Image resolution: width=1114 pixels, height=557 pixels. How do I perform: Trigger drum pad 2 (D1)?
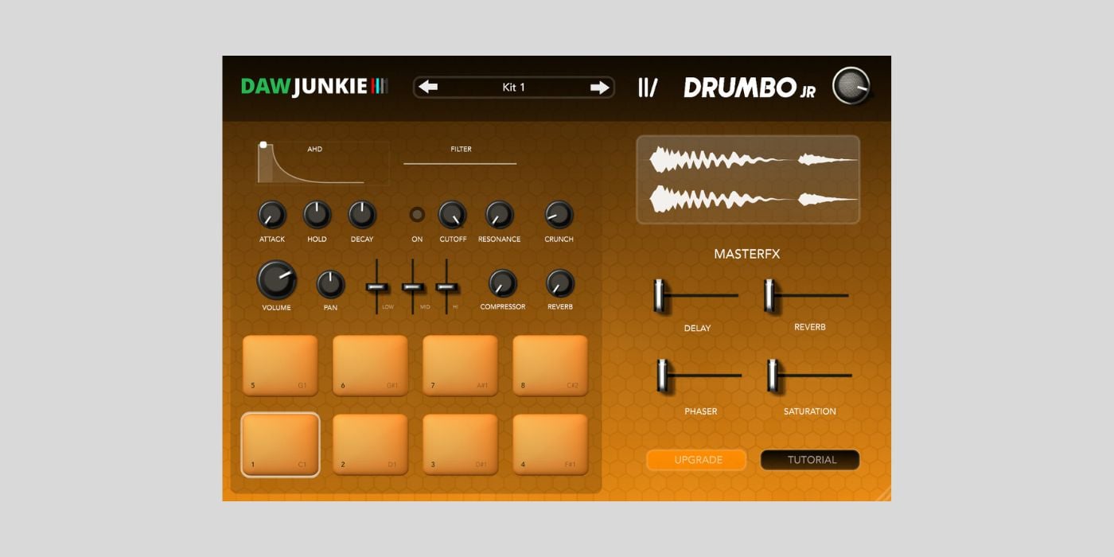tap(370, 444)
